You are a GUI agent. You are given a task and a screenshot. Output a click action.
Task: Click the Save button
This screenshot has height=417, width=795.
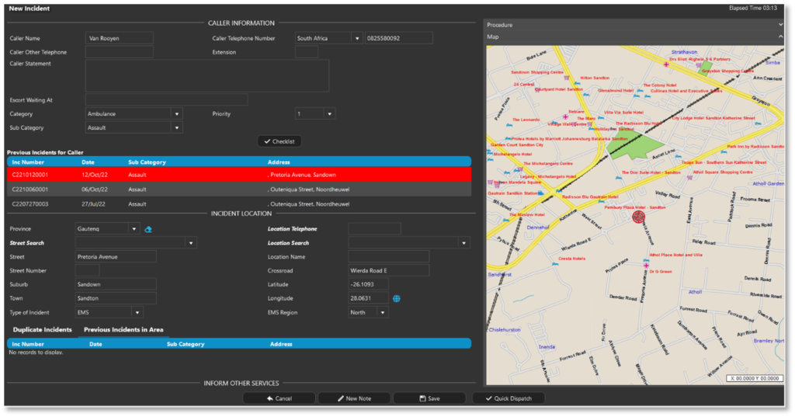click(x=429, y=398)
